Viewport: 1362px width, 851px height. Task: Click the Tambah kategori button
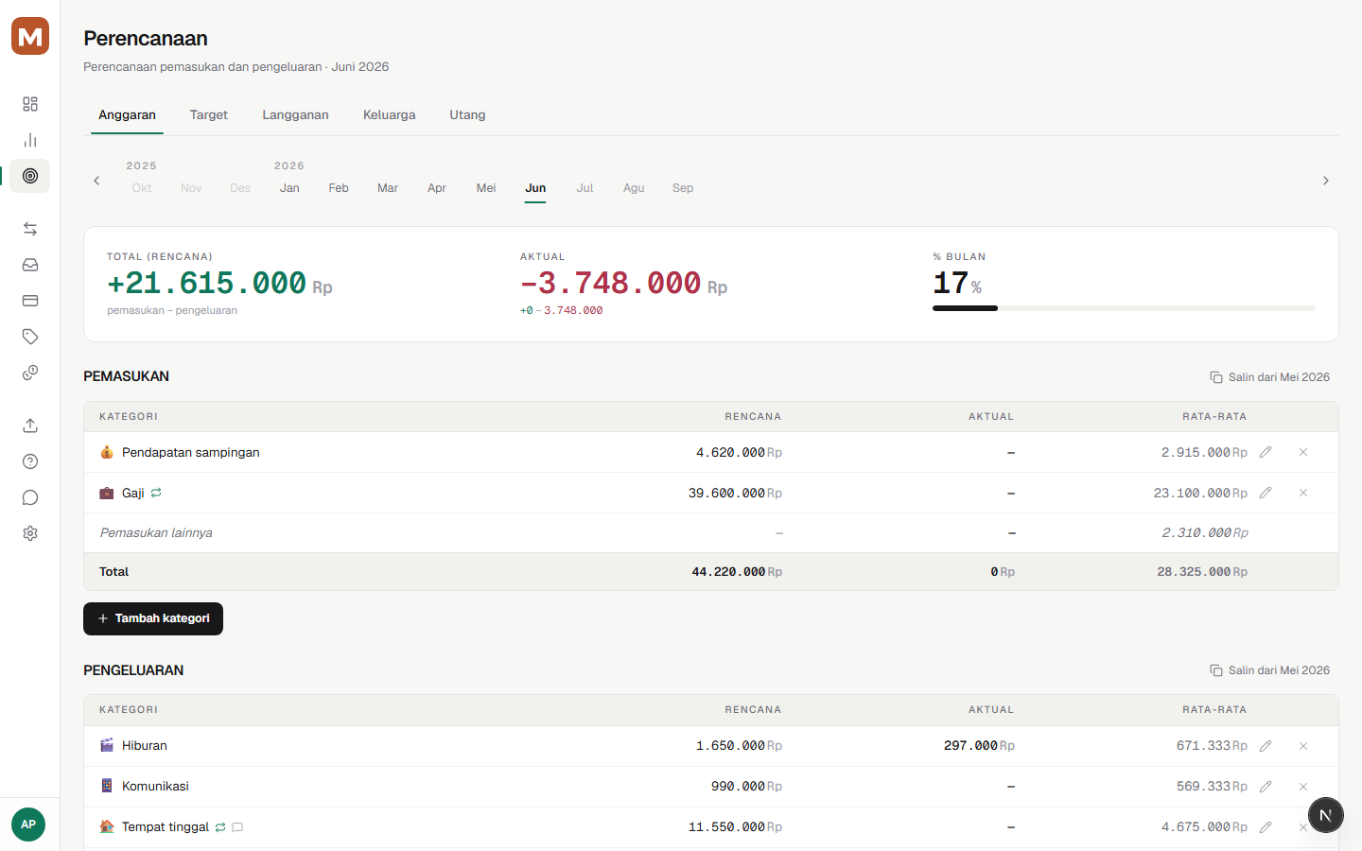153,618
